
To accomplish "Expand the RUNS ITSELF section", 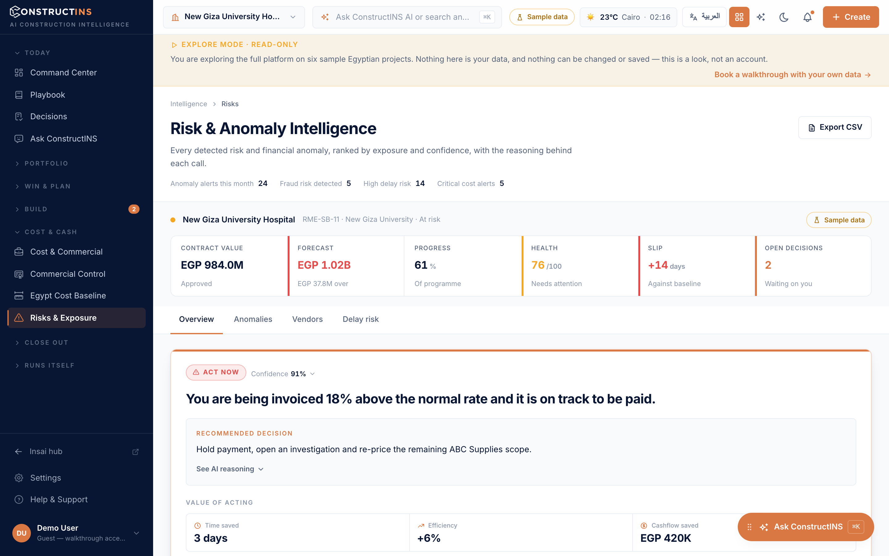I will (x=77, y=365).
